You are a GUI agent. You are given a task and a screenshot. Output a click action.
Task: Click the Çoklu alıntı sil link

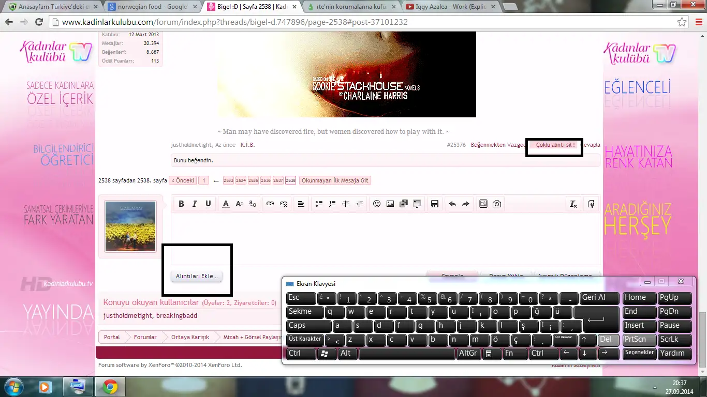pos(553,145)
